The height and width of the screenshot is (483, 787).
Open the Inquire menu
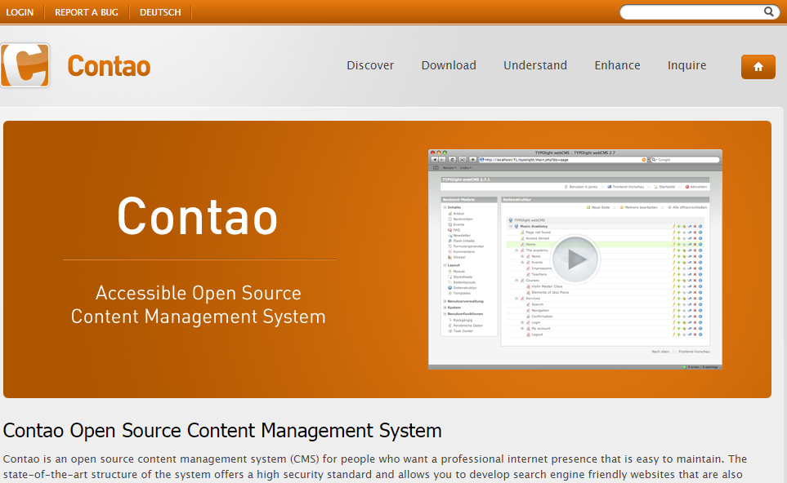click(686, 65)
